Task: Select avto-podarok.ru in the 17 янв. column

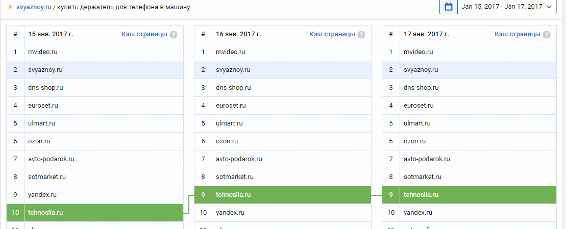Action: (x=427, y=159)
